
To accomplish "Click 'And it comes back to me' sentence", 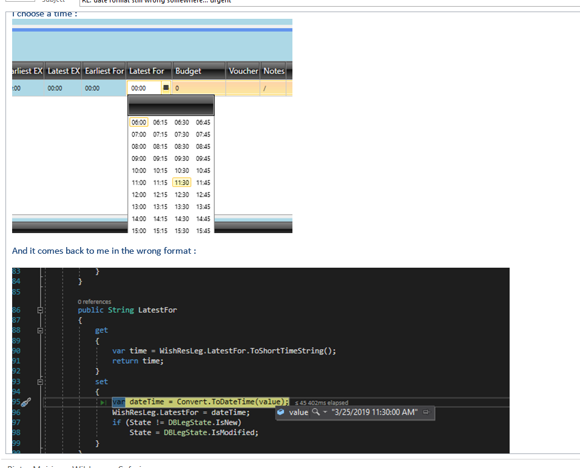I will [104, 251].
